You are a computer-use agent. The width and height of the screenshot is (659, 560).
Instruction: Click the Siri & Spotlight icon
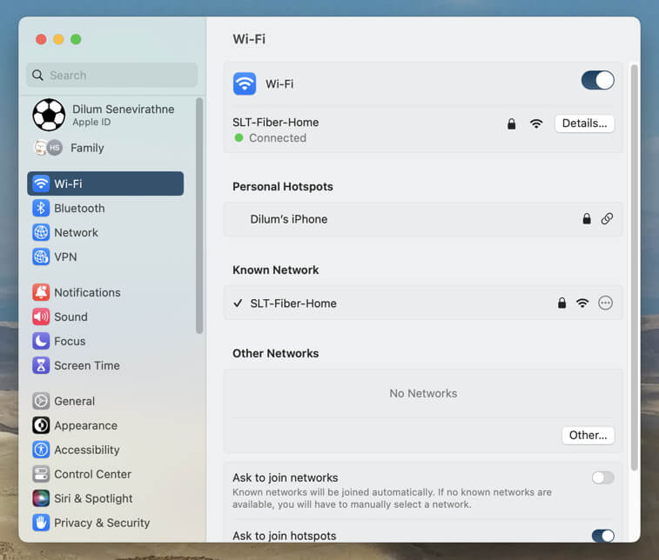41,499
